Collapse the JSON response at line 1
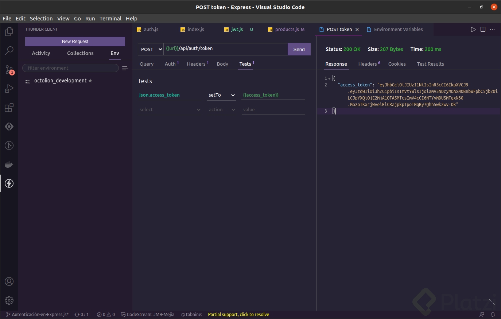 point(329,78)
